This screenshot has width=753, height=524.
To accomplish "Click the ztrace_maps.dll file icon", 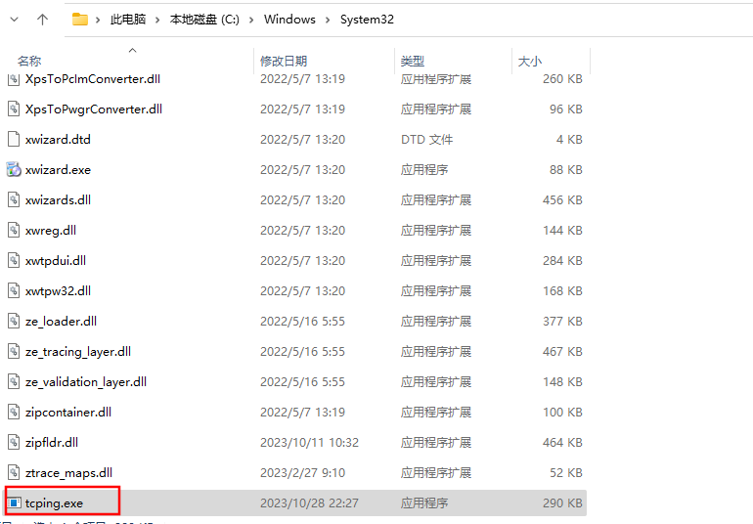I will [x=14, y=473].
